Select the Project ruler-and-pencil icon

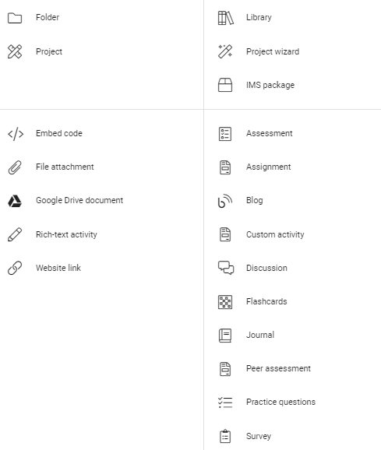(x=15, y=51)
